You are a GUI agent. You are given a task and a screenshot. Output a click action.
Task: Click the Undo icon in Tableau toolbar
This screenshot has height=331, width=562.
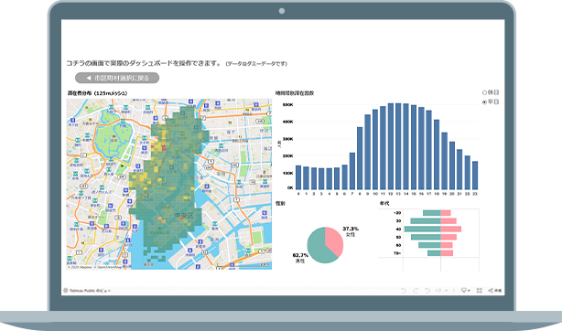coord(404,291)
